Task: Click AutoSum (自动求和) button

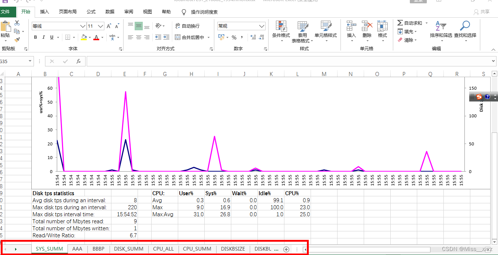Action: click(x=410, y=23)
